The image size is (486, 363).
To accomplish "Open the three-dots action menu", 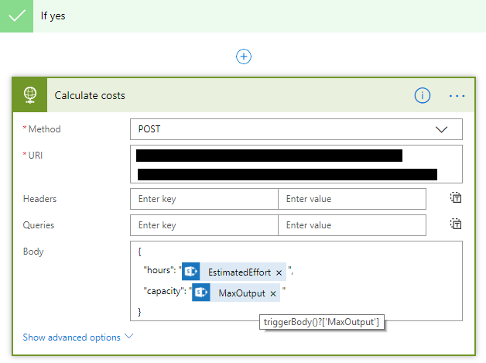I will point(457,96).
